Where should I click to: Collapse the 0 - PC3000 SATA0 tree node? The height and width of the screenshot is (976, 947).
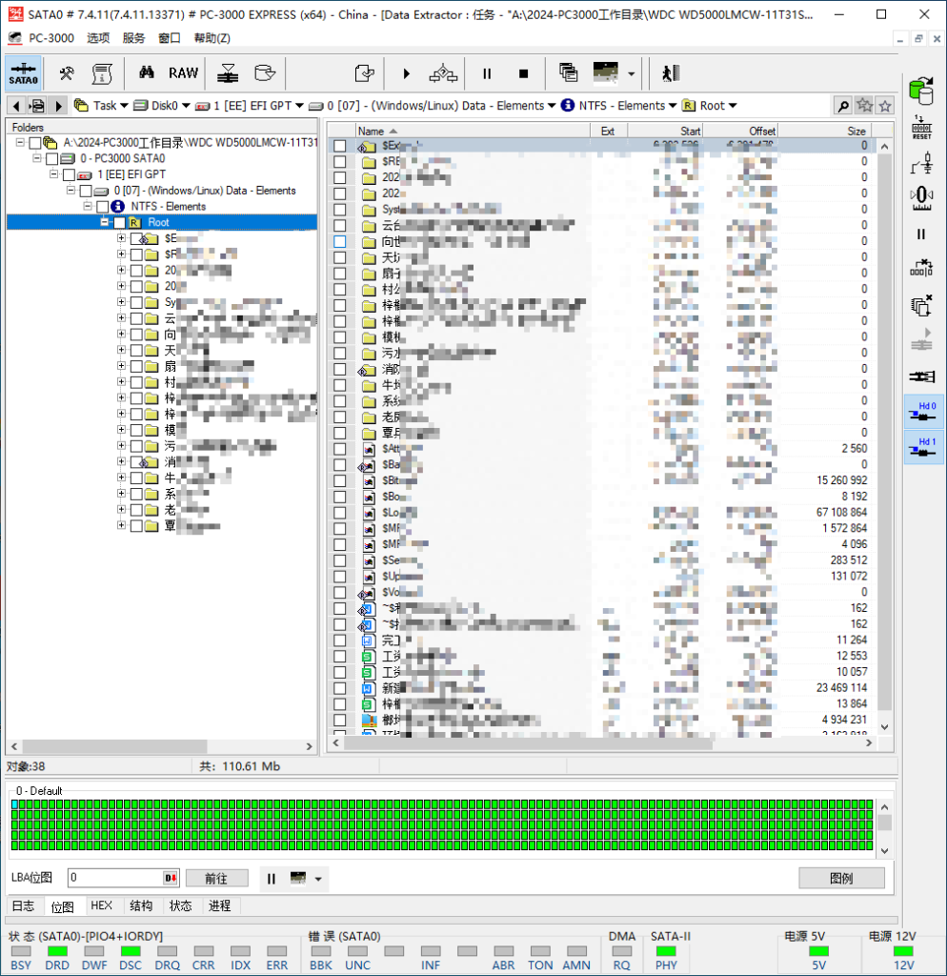point(37,158)
